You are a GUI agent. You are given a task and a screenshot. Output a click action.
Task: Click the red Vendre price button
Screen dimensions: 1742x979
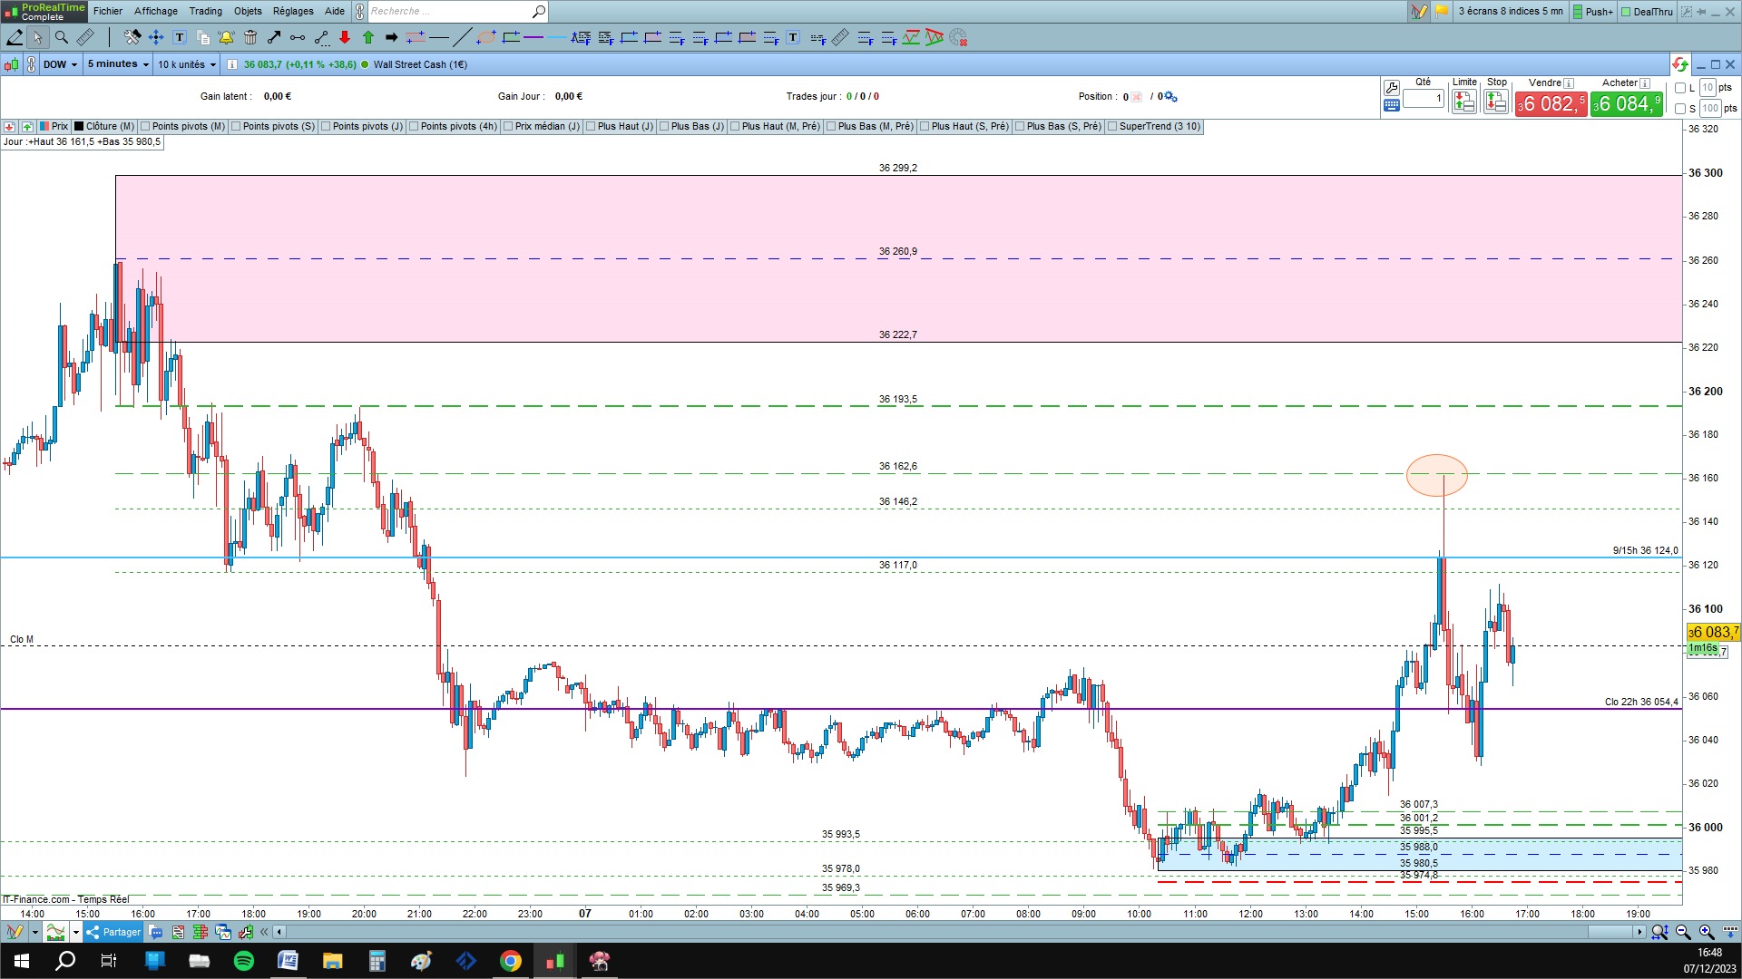click(x=1550, y=104)
